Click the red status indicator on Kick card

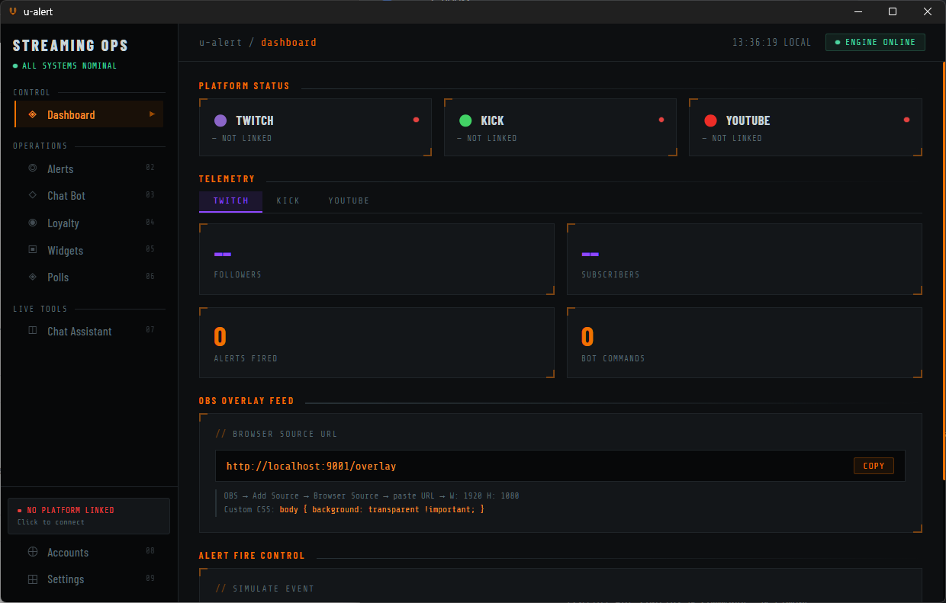point(661,120)
